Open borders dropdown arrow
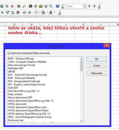119x130 pixels. [x=40, y=12]
